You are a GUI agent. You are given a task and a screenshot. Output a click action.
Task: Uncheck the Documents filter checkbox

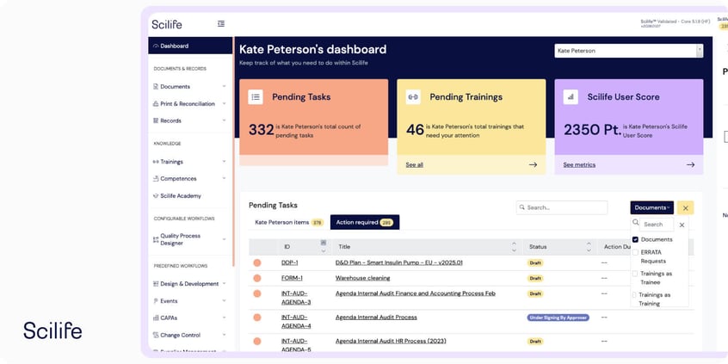(635, 239)
